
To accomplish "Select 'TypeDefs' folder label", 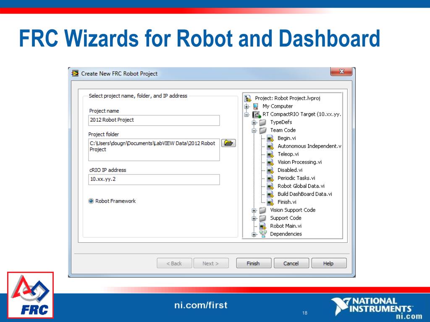I will coord(281,122).
